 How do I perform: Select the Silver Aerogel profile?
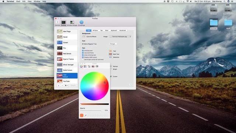point(67,65)
